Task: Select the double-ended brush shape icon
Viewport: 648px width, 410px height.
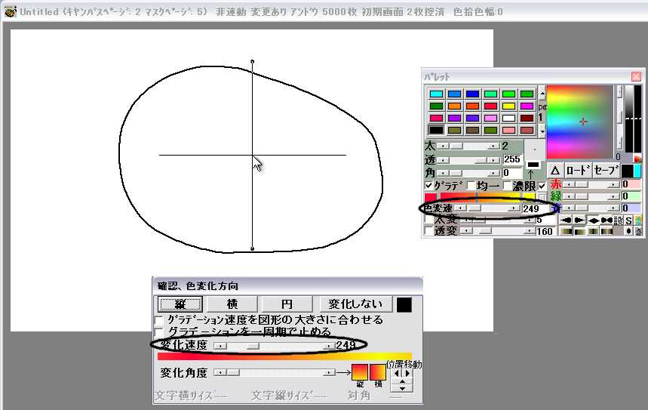Action: pyautogui.click(x=606, y=220)
